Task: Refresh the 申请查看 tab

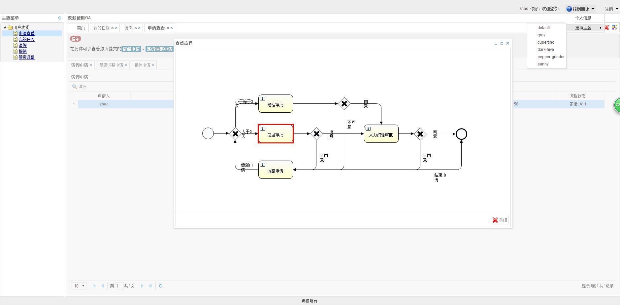Action: (x=168, y=28)
